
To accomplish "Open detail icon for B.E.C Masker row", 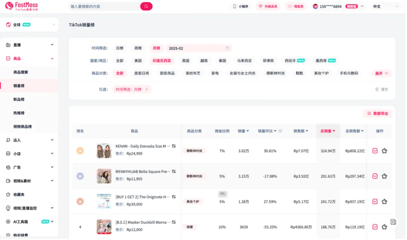I will pyautogui.click(x=376, y=227).
